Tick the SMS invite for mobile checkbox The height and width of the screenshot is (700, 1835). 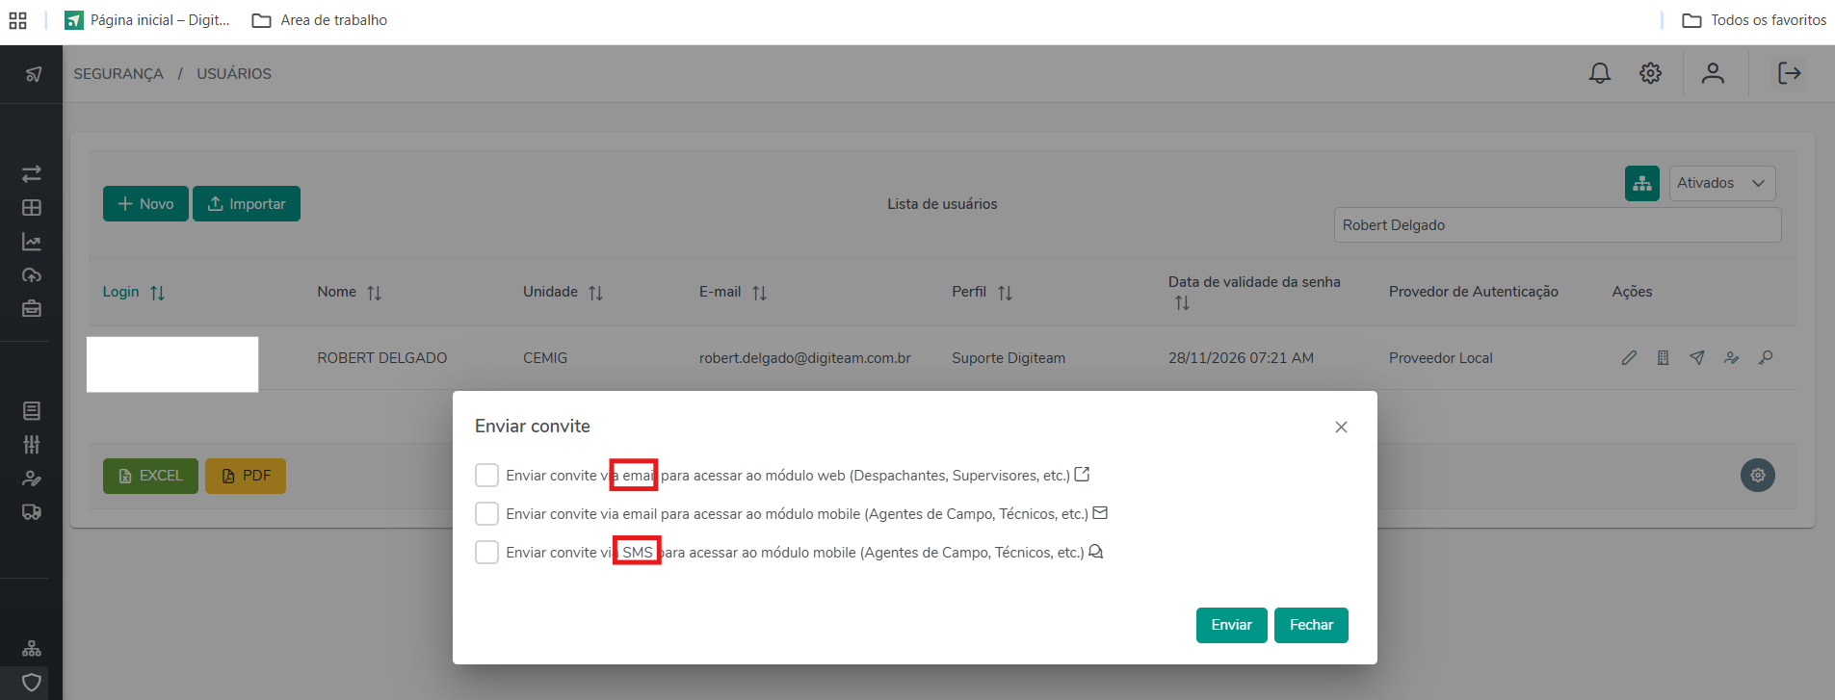pyautogui.click(x=486, y=553)
